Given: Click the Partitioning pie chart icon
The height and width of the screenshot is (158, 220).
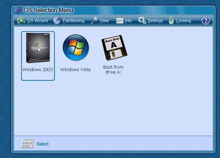Looking at the screenshot, I should coord(57,21).
